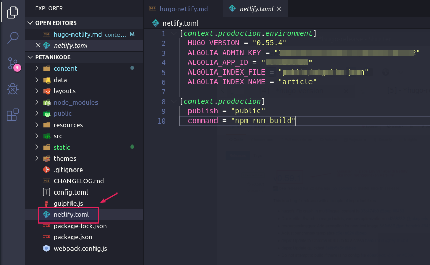
Task: Click the EXPLORER panel title
Action: (49, 8)
